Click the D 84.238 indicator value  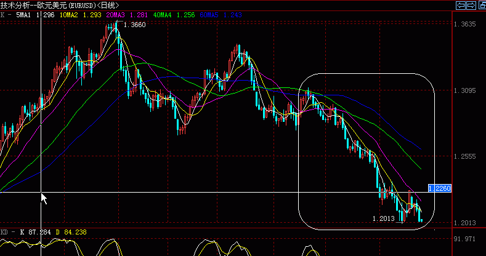(x=71, y=232)
